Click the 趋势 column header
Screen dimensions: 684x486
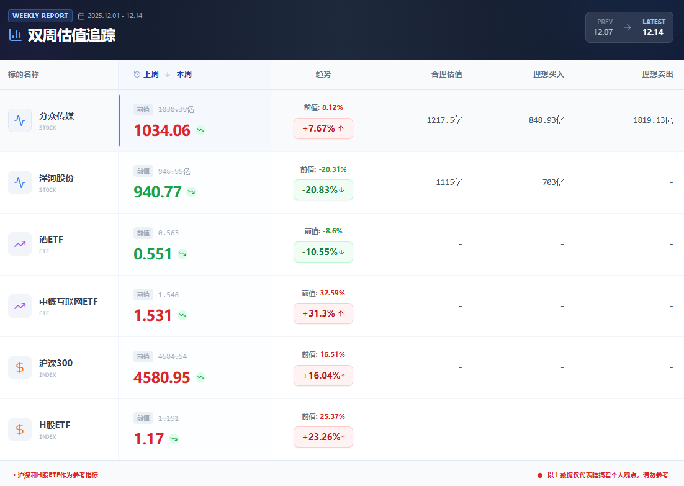coord(323,74)
